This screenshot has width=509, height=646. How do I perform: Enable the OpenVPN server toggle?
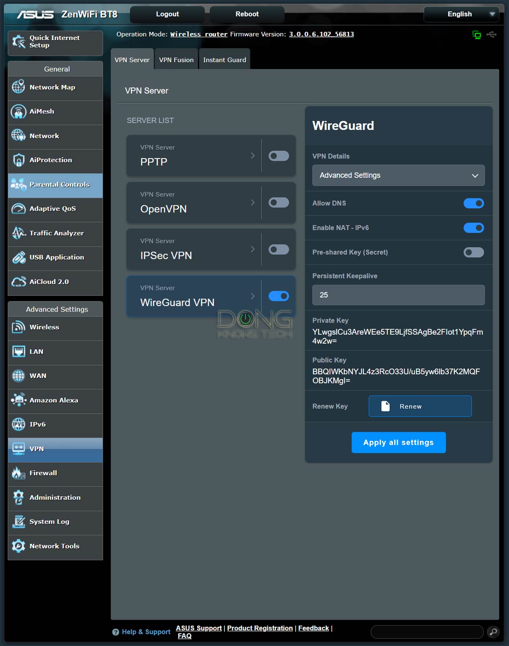coord(279,203)
